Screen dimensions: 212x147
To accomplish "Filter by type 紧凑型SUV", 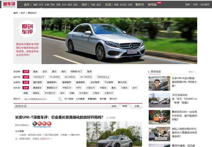I will pyautogui.click(x=52, y=88).
